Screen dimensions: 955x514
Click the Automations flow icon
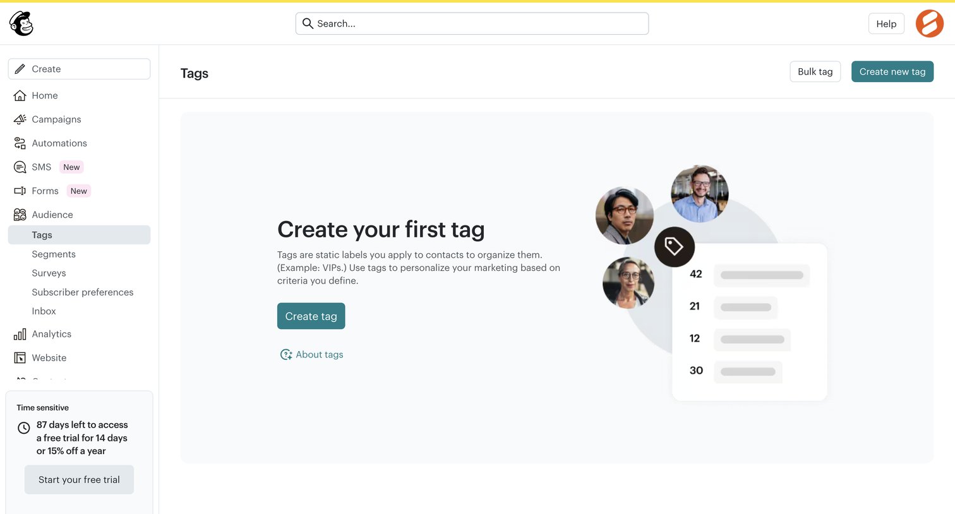pos(20,143)
